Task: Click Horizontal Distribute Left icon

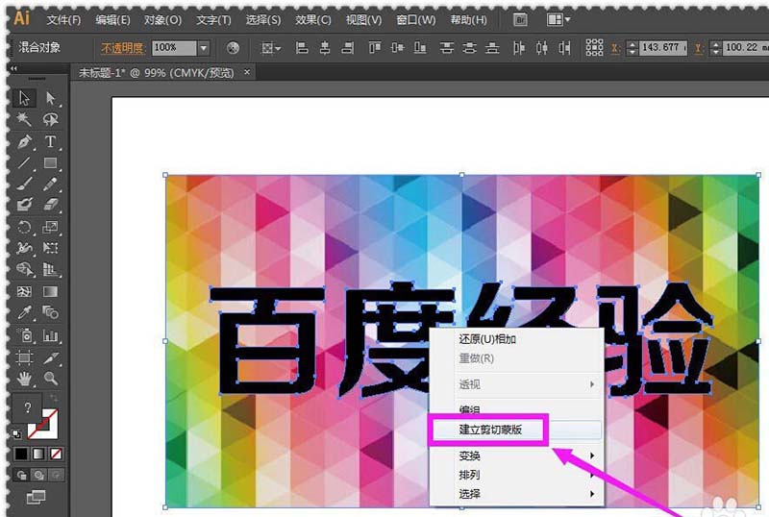Action: click(x=519, y=48)
